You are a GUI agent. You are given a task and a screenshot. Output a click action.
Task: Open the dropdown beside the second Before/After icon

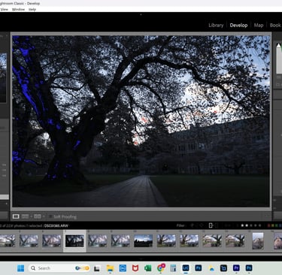click(44, 216)
